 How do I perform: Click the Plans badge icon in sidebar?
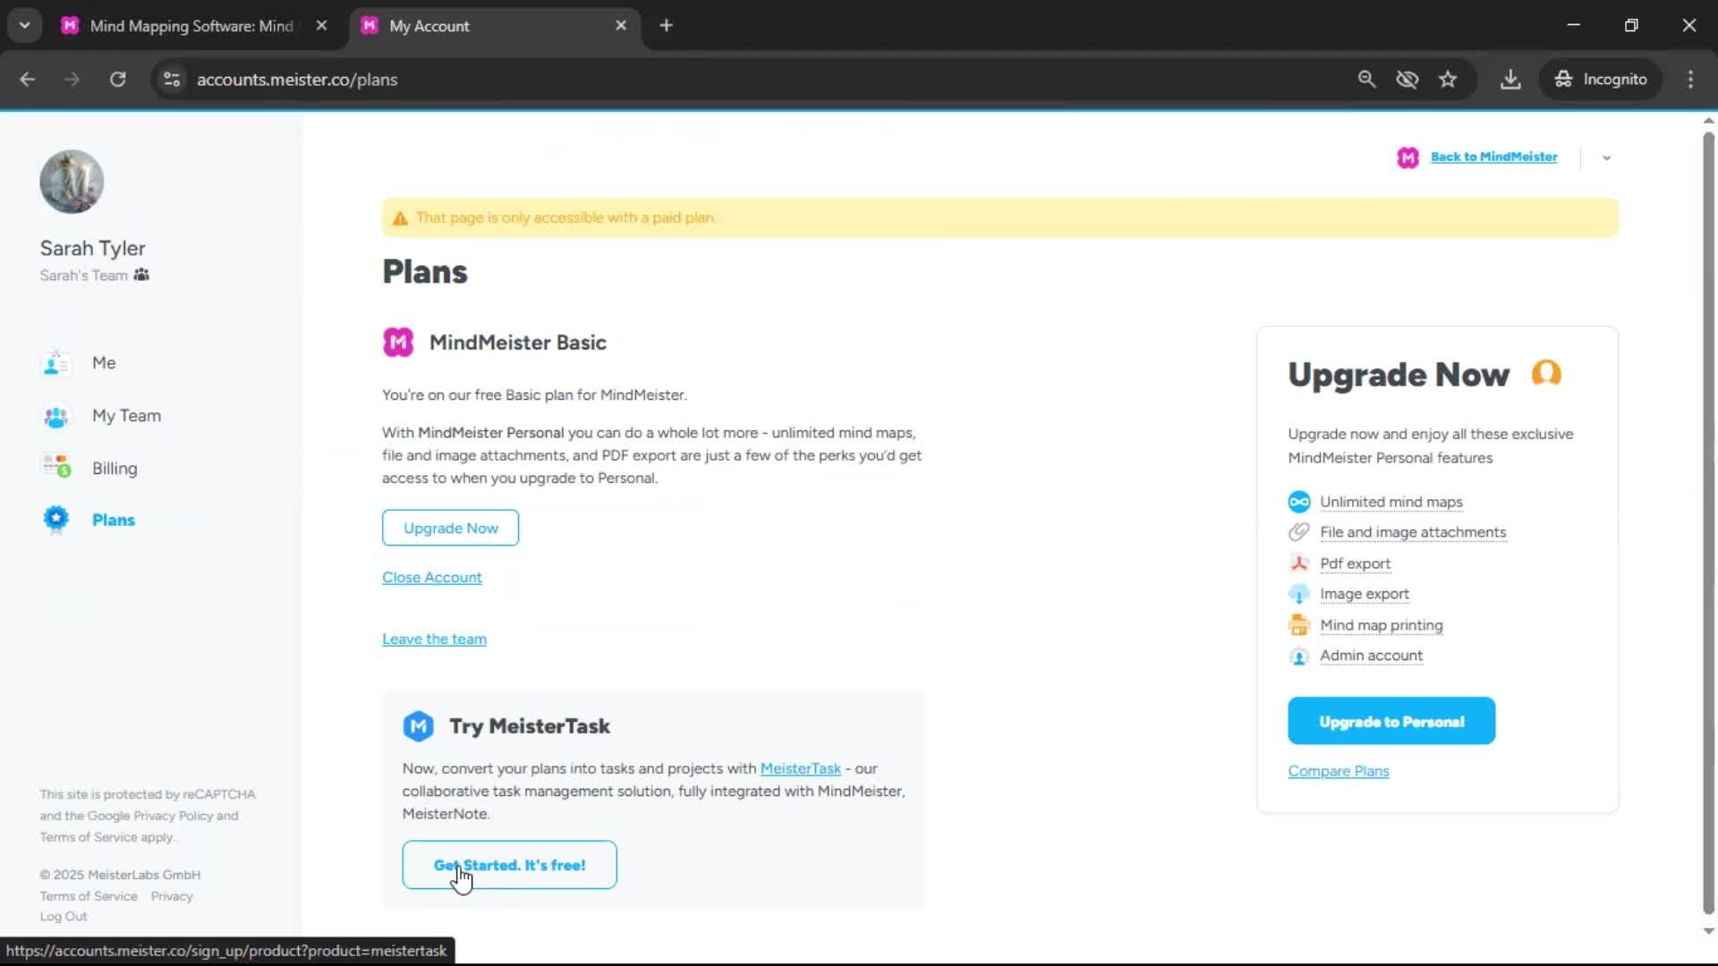click(x=55, y=520)
